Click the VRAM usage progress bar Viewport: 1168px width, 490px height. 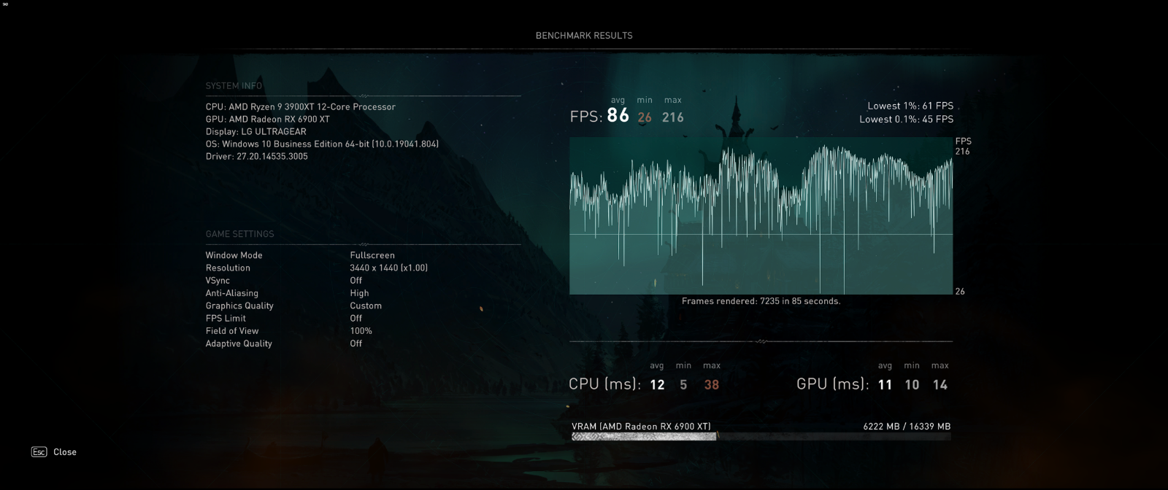(761, 437)
